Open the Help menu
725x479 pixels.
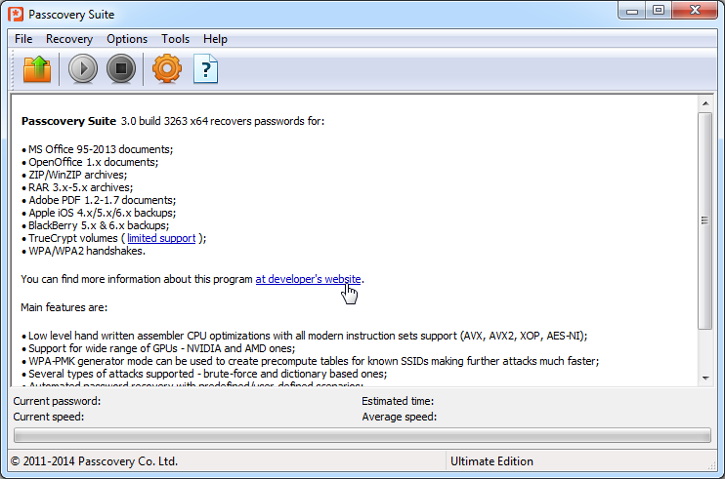(x=216, y=39)
